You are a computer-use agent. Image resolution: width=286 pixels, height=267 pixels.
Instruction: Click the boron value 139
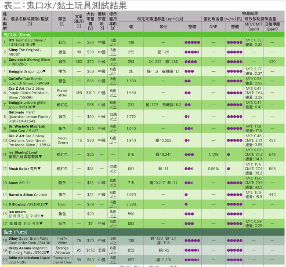tap(131, 42)
